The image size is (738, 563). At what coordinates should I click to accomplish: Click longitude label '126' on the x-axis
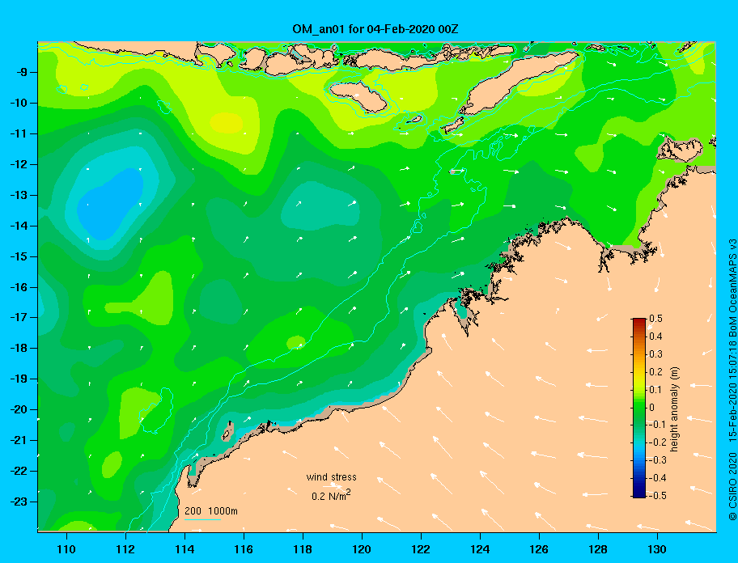point(539,549)
